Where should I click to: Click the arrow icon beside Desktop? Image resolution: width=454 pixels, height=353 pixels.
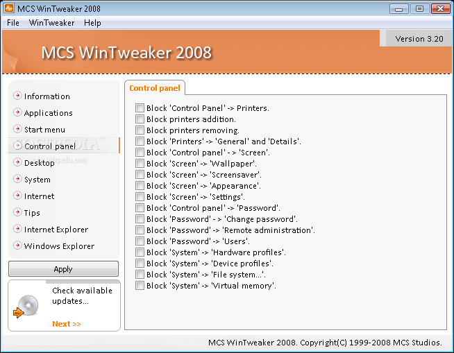coord(17,162)
